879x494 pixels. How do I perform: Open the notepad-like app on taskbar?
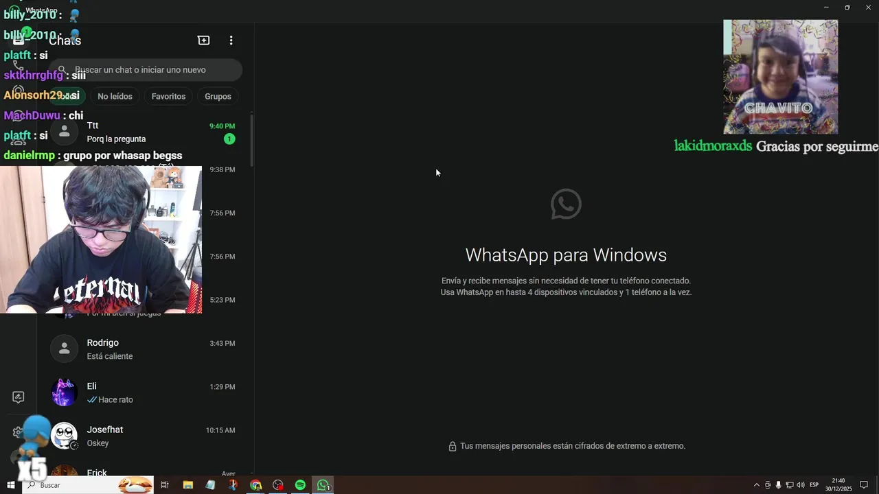coord(210,485)
